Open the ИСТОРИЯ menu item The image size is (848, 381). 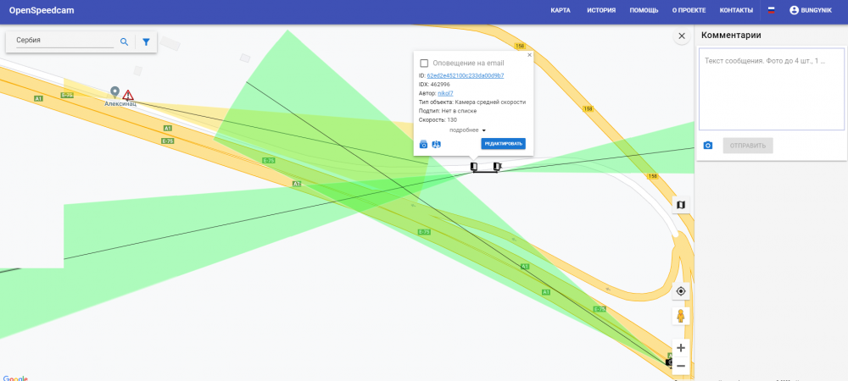[x=601, y=10]
